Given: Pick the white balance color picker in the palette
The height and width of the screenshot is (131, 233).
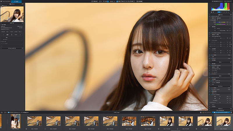Looking at the screenshot, I should (x=217, y=20).
